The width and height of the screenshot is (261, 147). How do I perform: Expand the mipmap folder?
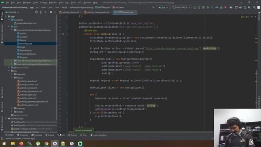[12, 108]
